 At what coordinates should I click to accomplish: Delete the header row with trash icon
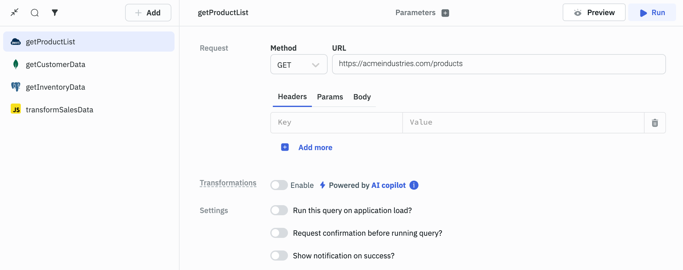[655, 123]
